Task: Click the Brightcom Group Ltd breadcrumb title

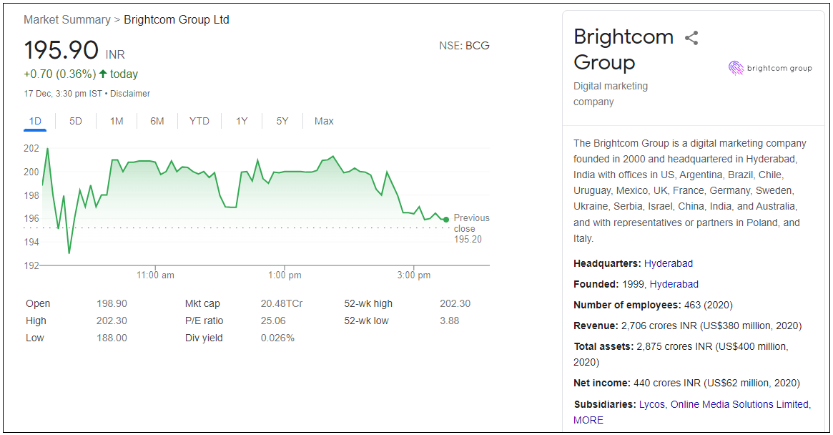Action: [x=177, y=20]
